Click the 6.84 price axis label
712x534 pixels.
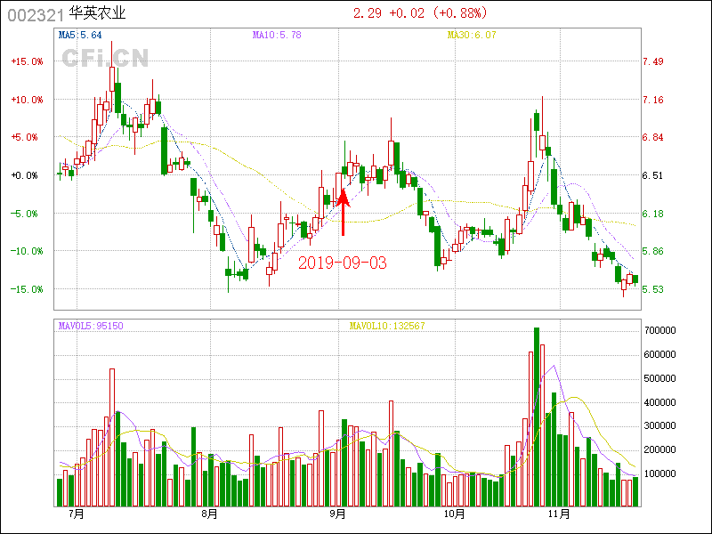tap(652, 137)
